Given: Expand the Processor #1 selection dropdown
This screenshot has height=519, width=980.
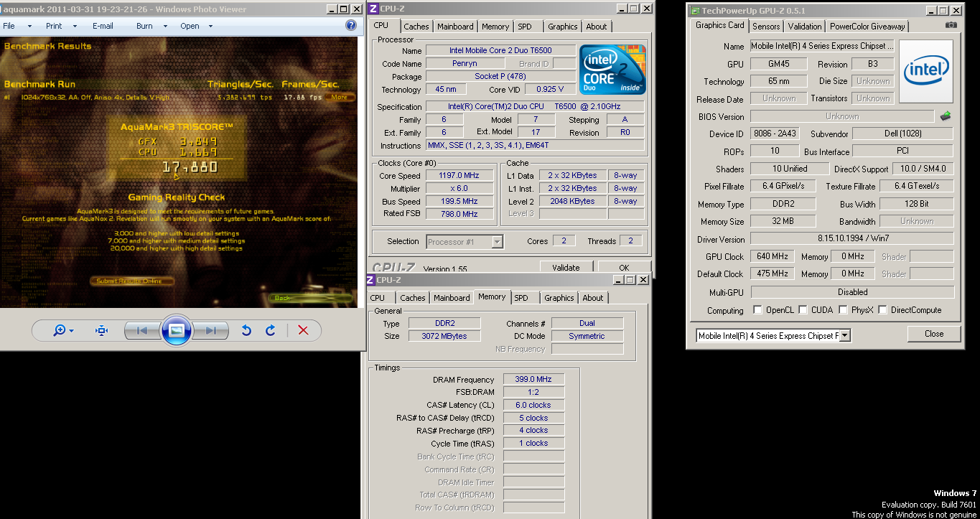Looking at the screenshot, I should click(x=497, y=242).
